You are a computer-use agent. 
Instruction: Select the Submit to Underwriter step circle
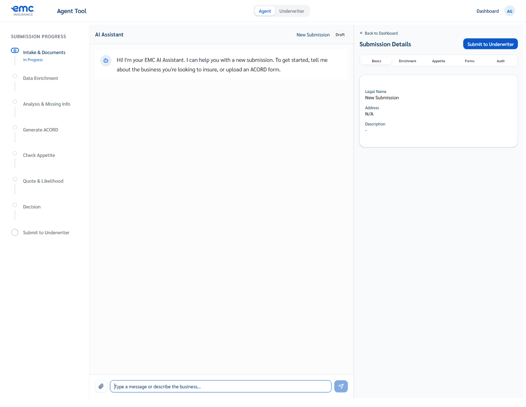[15, 232]
